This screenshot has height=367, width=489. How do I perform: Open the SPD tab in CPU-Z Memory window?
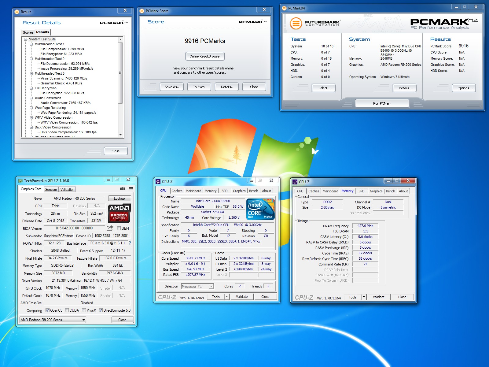coord(361,191)
